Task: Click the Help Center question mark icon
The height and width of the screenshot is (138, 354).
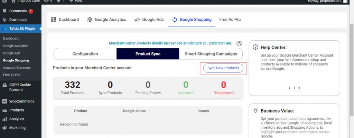Action: tap(255, 47)
